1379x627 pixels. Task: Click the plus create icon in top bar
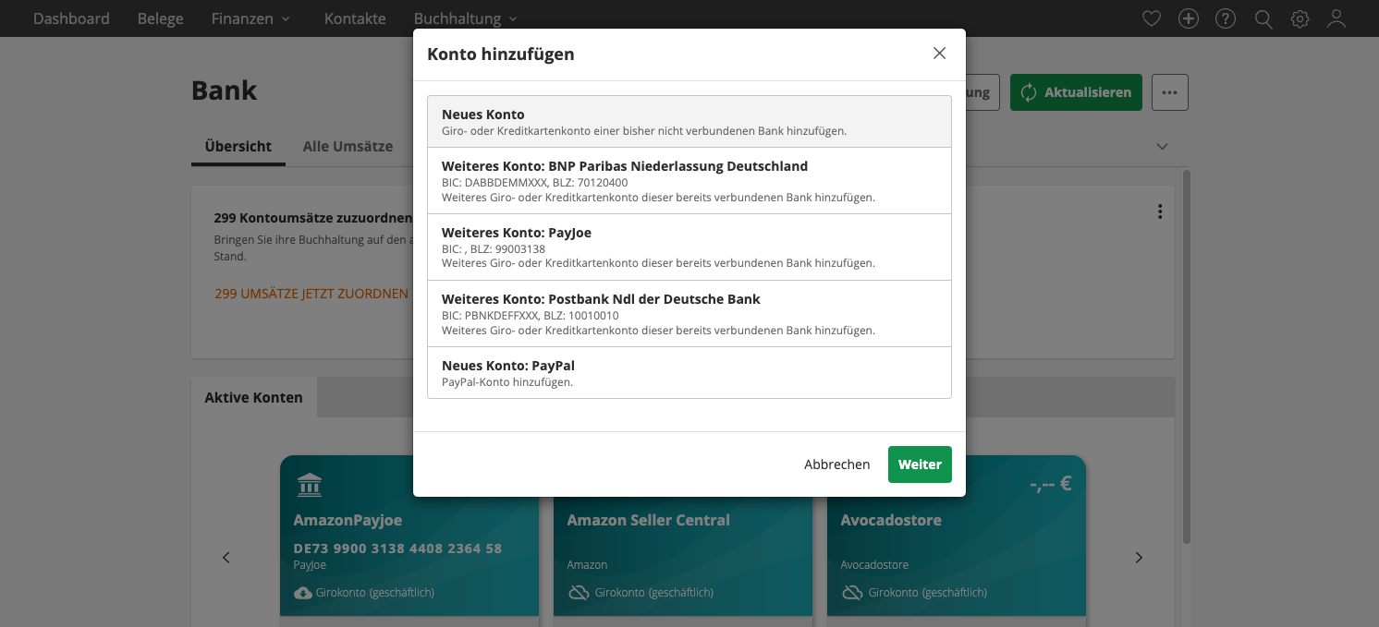(x=1189, y=18)
